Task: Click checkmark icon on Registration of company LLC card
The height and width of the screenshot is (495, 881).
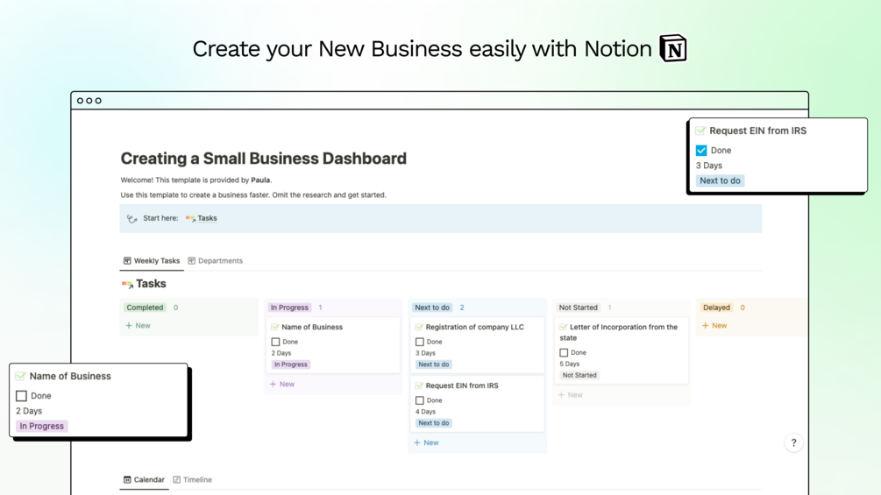Action: (419, 327)
